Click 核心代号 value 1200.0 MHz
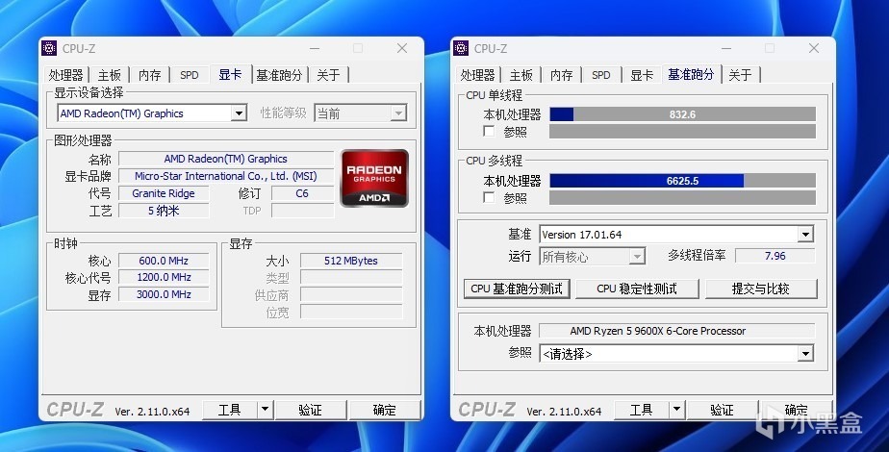 164,278
